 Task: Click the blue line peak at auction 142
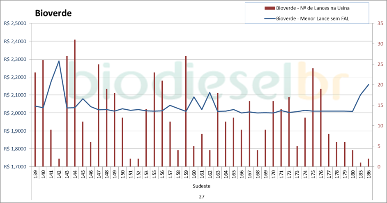[x=59, y=61]
